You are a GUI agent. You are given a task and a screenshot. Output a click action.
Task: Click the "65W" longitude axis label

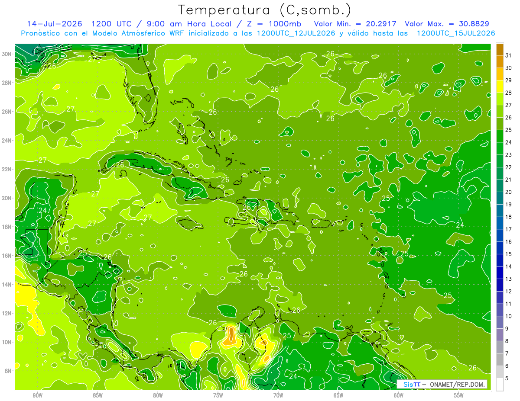(x=338, y=395)
